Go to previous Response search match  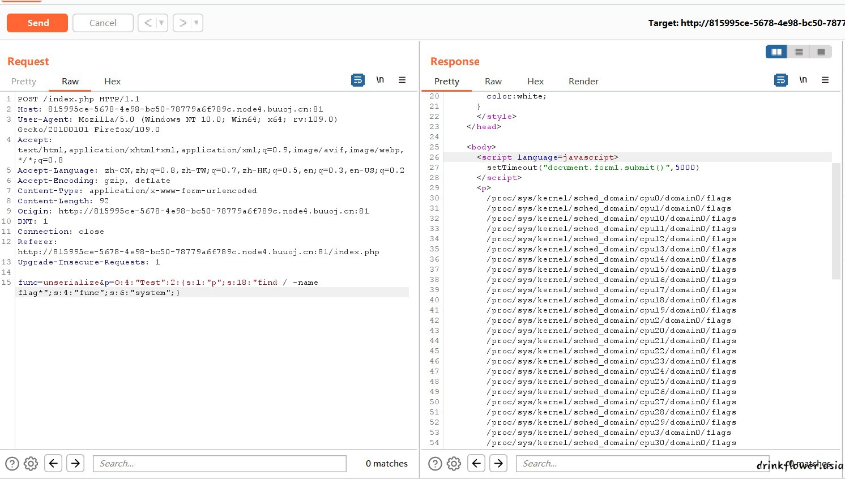[476, 463]
